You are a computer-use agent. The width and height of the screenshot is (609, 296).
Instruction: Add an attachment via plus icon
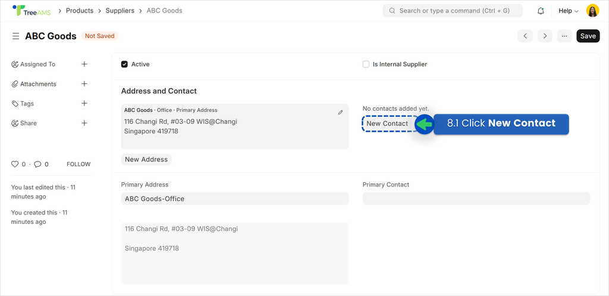coord(84,83)
